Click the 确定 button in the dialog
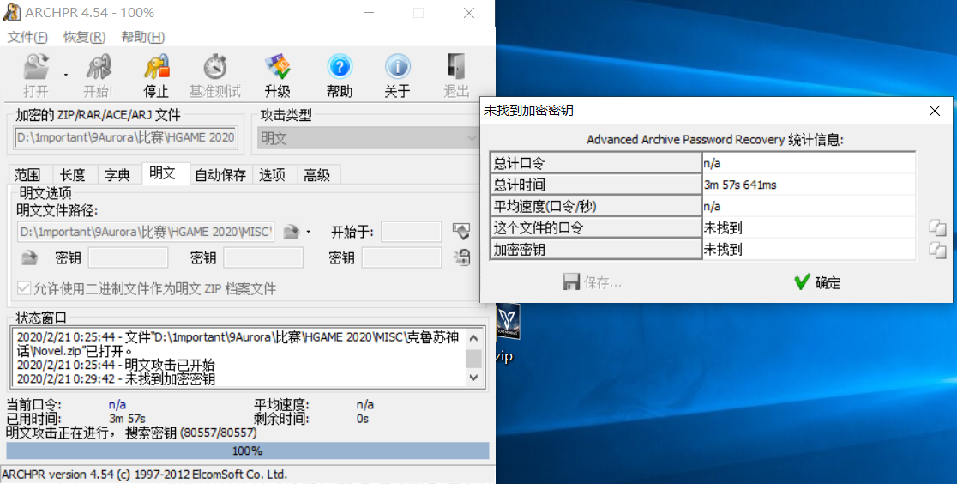Image resolution: width=957 pixels, height=484 pixels. pos(818,282)
